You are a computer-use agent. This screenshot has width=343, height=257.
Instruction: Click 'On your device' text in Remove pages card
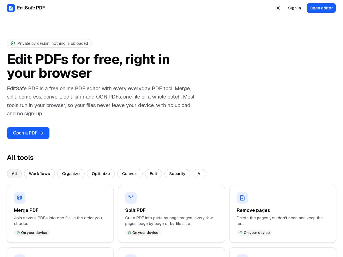click(x=257, y=233)
